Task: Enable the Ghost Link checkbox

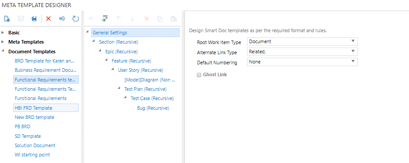Action: [199, 75]
